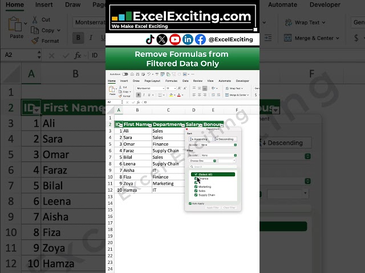Image resolution: width=365 pixels, height=273 pixels.
Task: Toggle Underline in center Excel ribbon
Action: (149, 95)
